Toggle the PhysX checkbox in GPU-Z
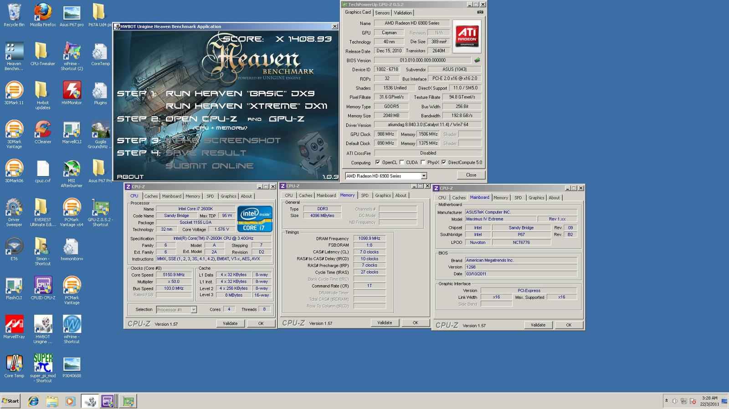 pyautogui.click(x=423, y=162)
